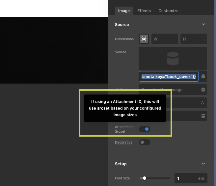Viewport: 216px width, 186px height.
Task: Click the em unit label for Font Size
Action: [x=201, y=178]
